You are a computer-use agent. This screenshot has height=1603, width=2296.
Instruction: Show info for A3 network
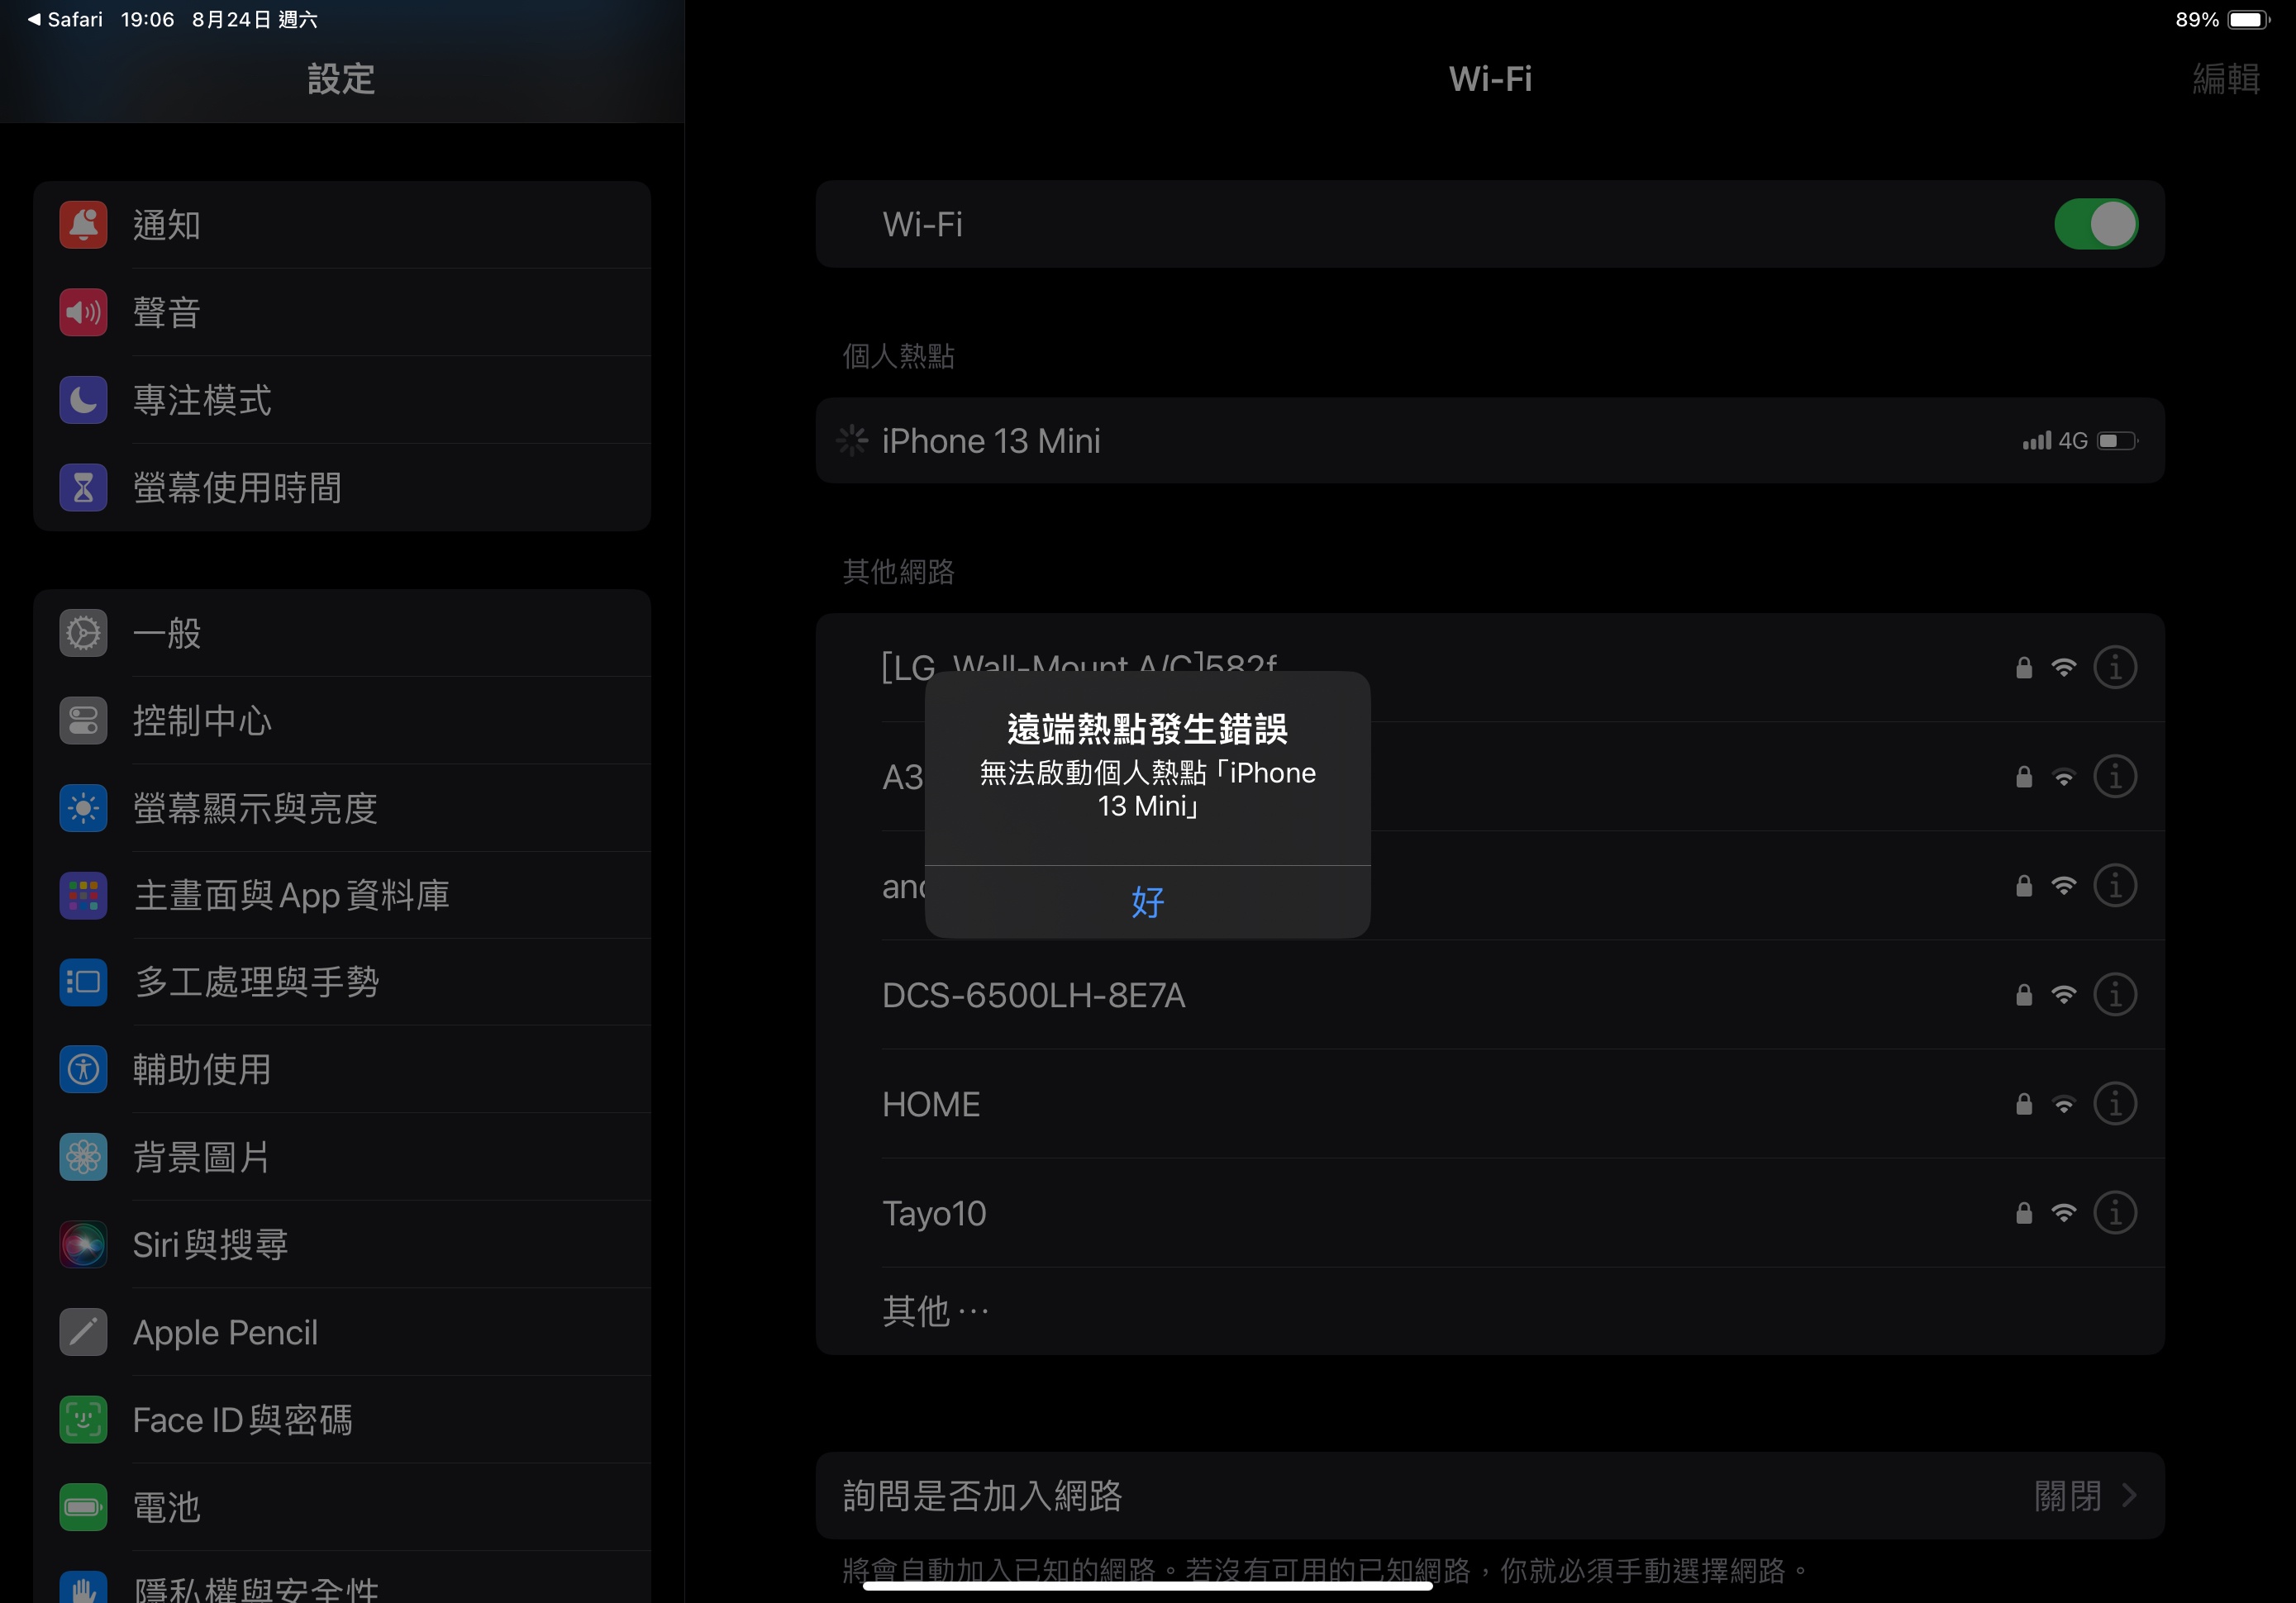2114,777
